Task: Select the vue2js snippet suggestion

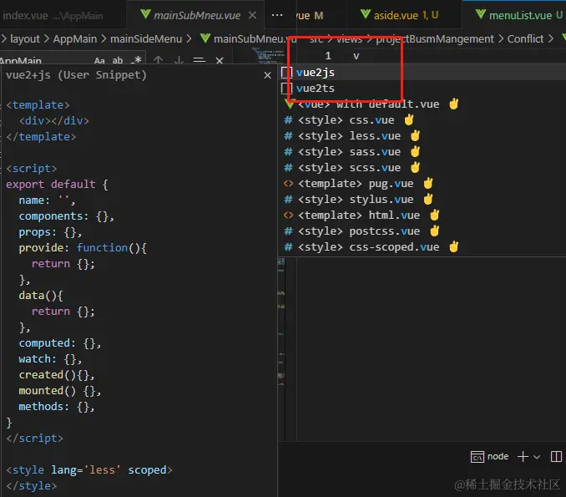Action: [x=423, y=73]
